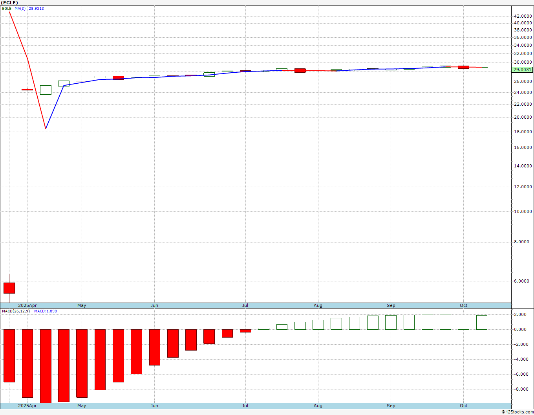This screenshot has width=534, height=415.
Task: Click the 10.0000 price axis label
Action: tap(523, 211)
